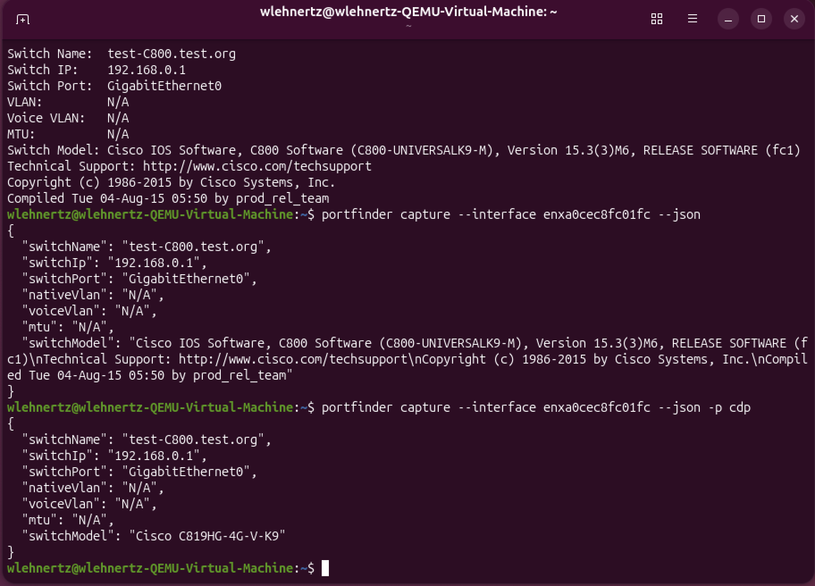This screenshot has height=586, width=815.
Task: Click the switchModel Cisco C819HG-4G-V-K9 line
Action: pyautogui.click(x=154, y=536)
